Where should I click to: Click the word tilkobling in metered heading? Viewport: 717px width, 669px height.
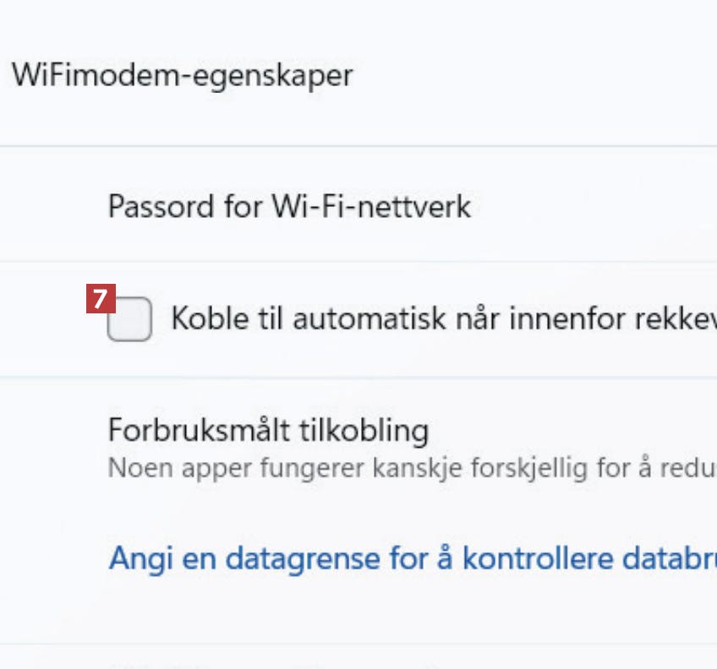(x=364, y=430)
